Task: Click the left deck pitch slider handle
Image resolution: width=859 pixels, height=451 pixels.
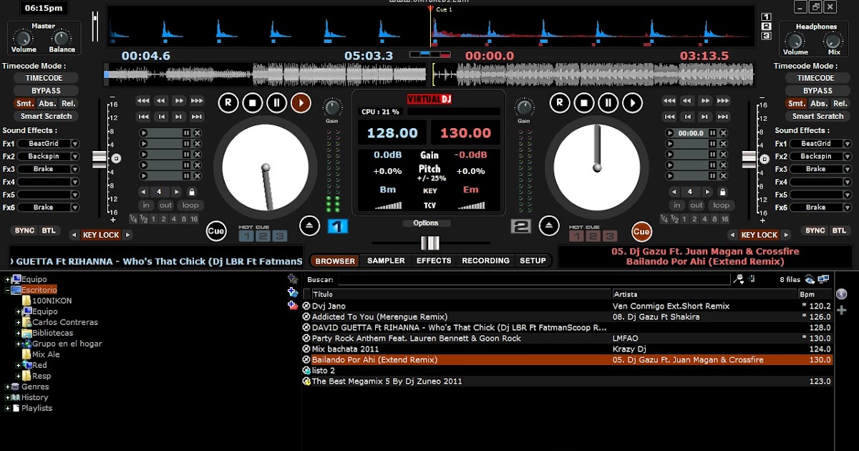Action: pos(99,158)
